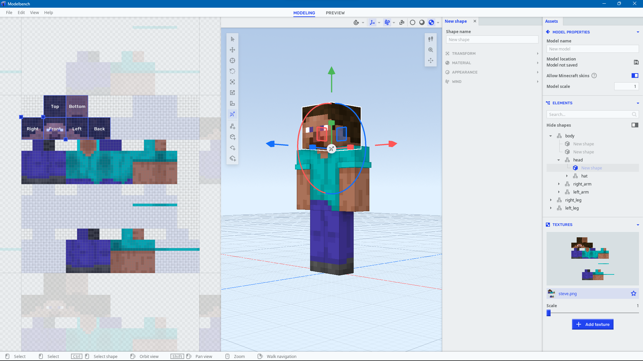Open snap settings dropdown arrow
Image resolution: width=643 pixels, height=361 pixels.
click(x=363, y=23)
